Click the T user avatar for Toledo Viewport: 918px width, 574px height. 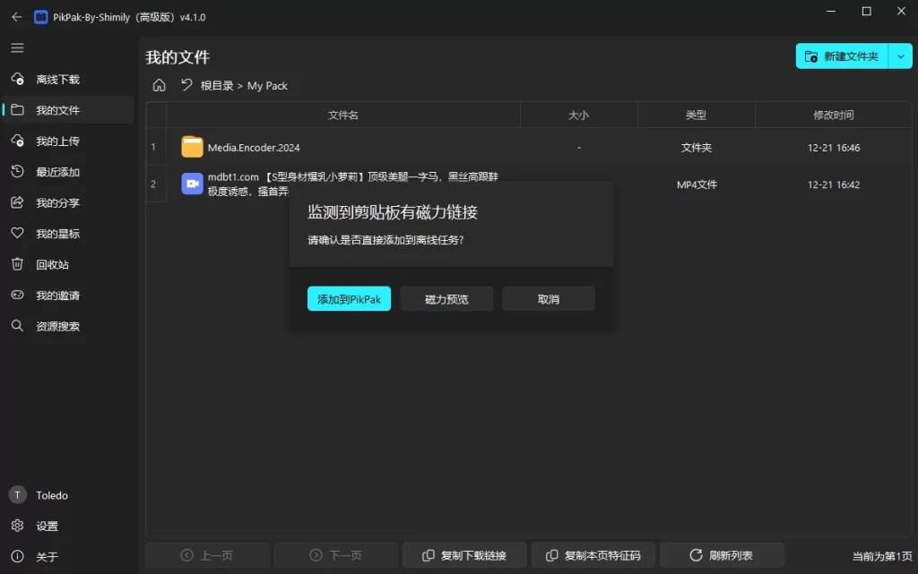(17, 495)
